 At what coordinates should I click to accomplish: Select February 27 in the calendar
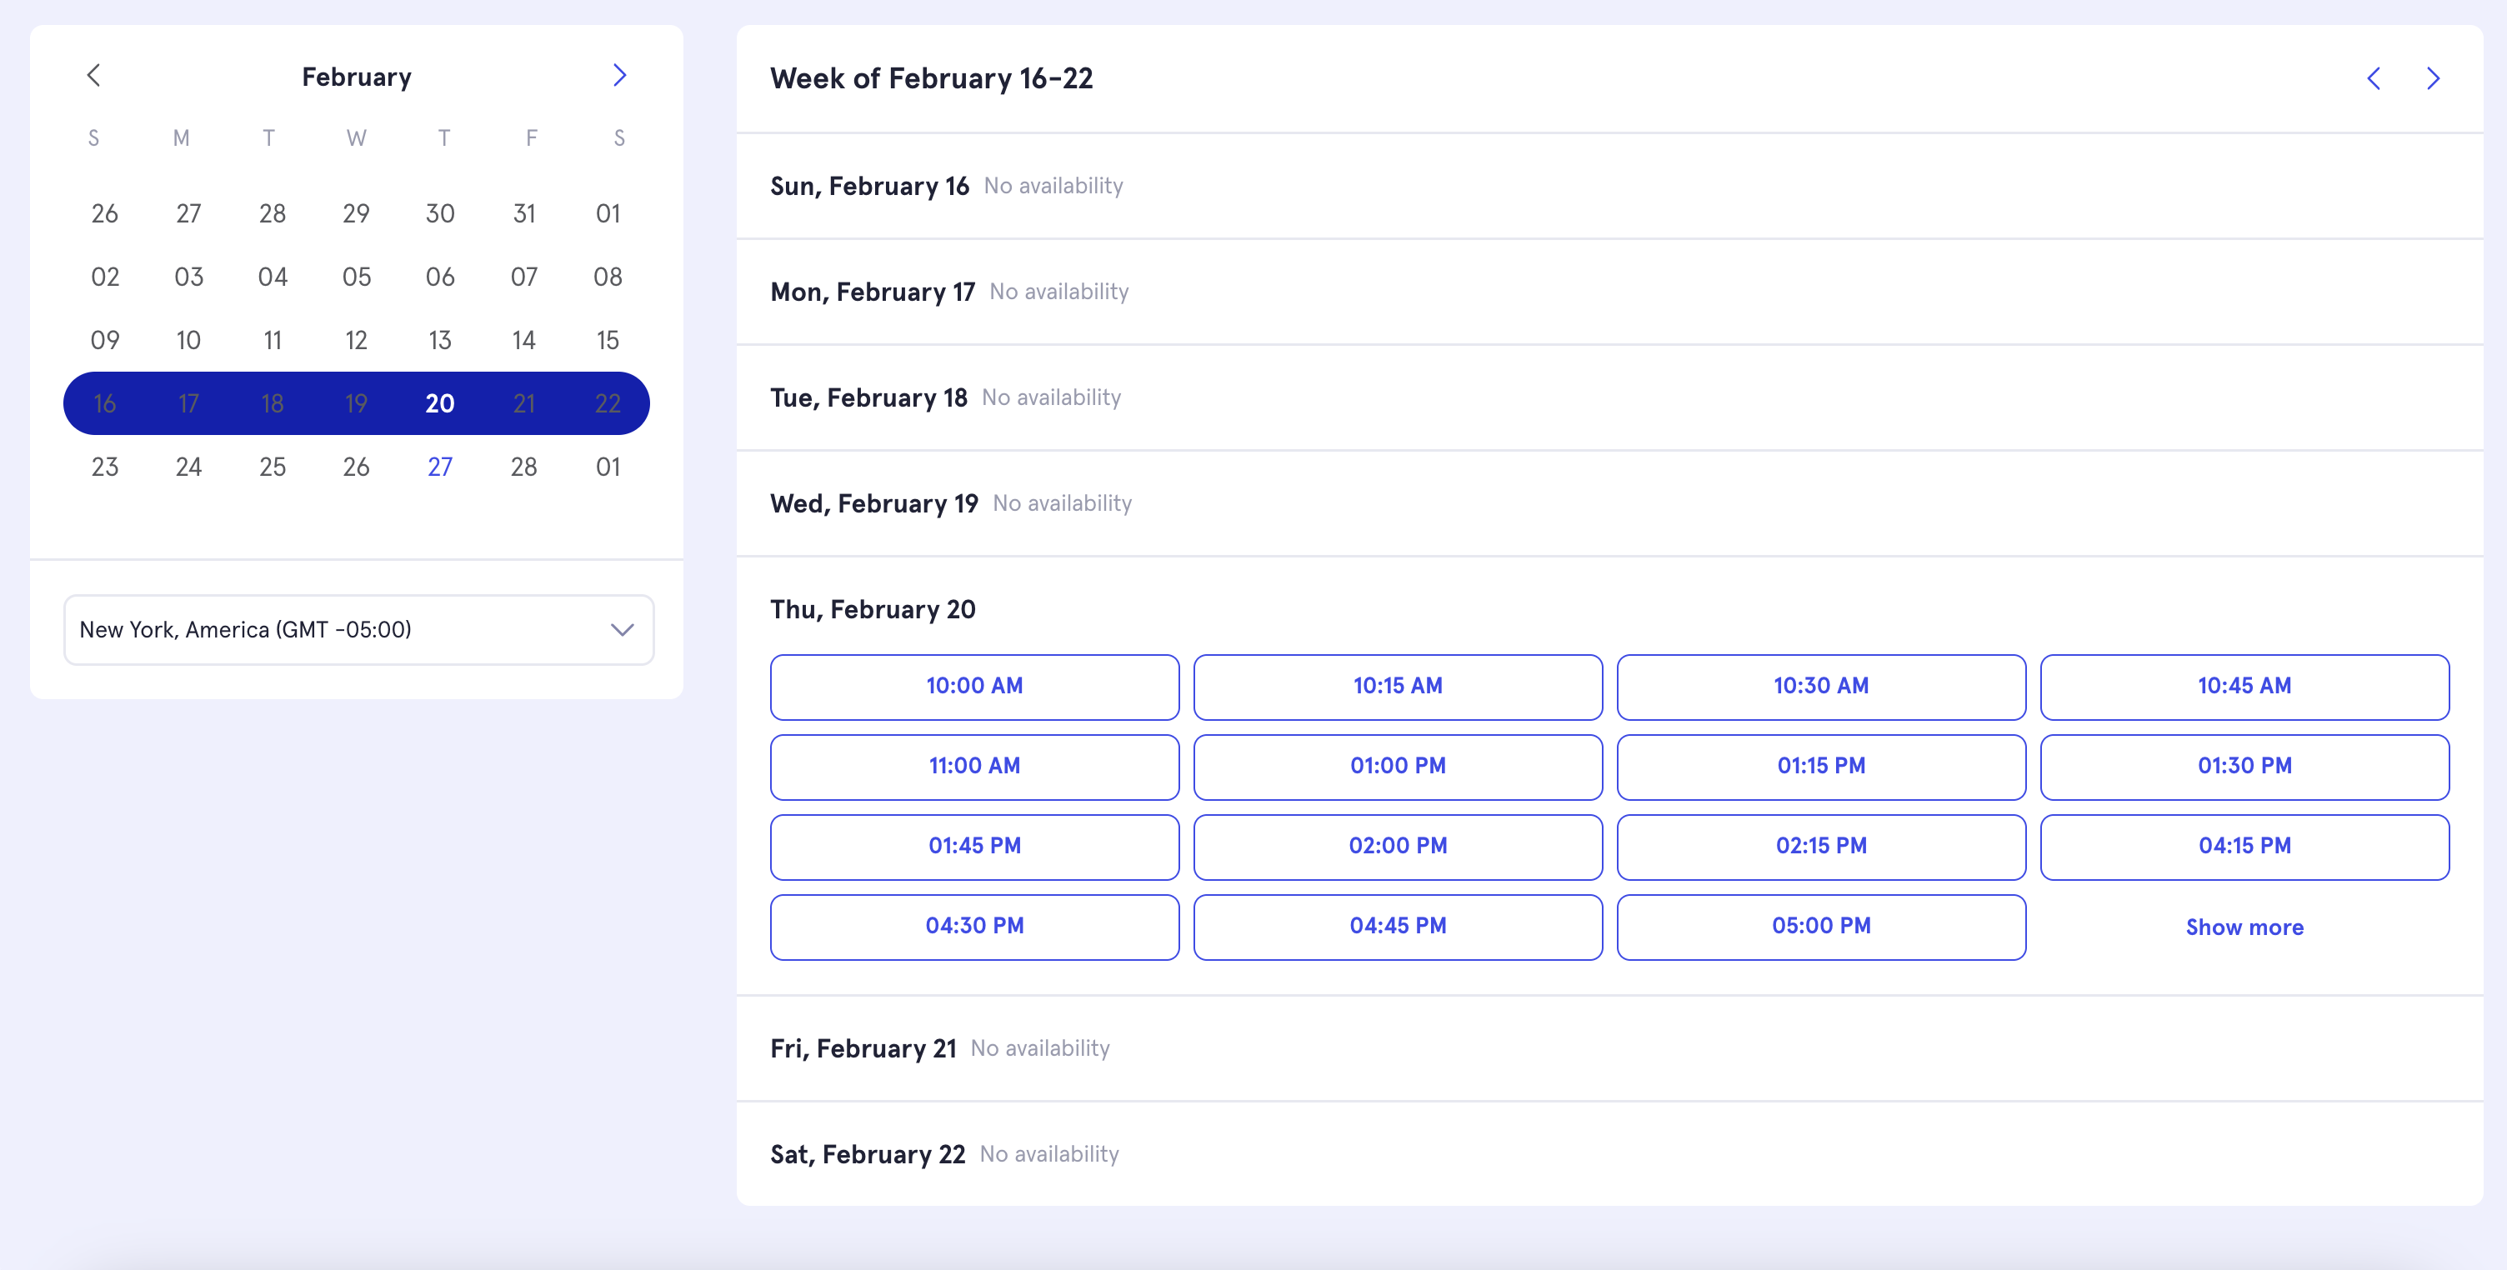pos(440,467)
